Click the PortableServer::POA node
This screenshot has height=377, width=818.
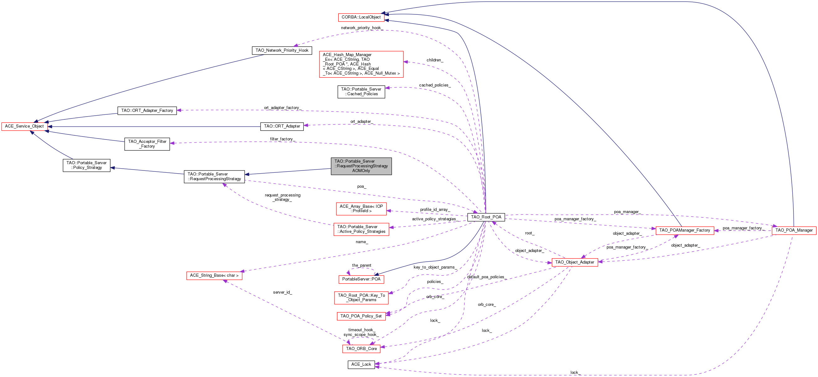[361, 279]
